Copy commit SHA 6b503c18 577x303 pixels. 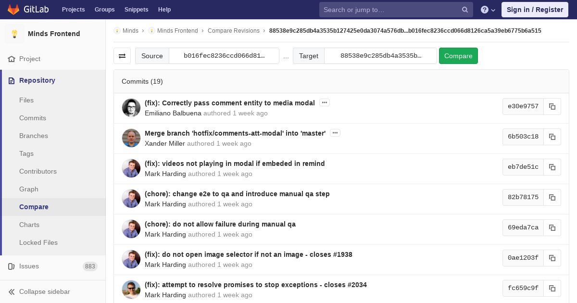[x=552, y=137]
